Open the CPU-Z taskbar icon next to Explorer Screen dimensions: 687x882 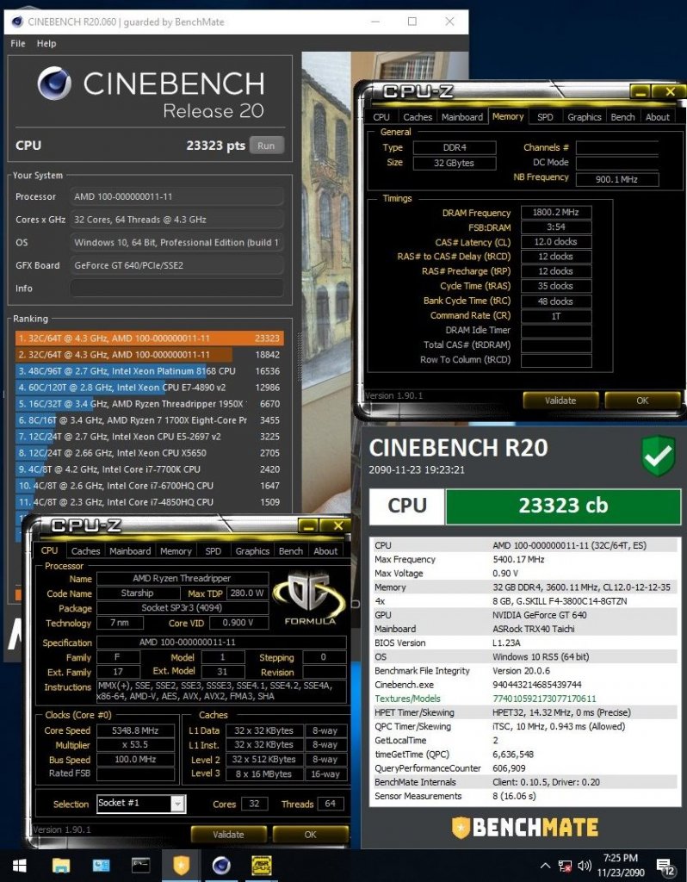102,866
